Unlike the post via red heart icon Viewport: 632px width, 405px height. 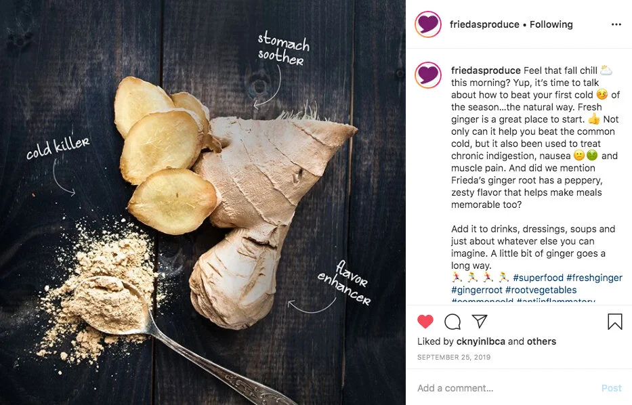coord(425,322)
